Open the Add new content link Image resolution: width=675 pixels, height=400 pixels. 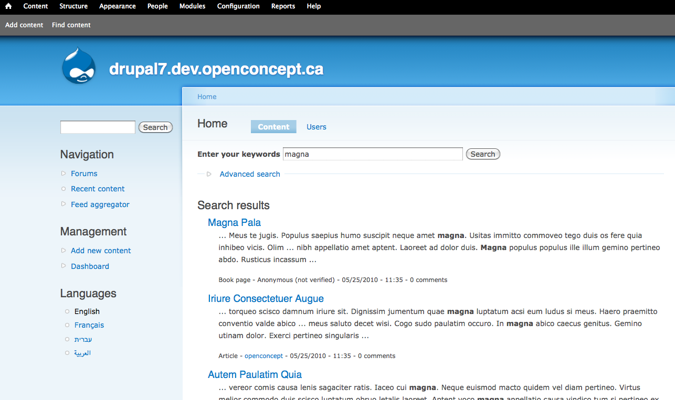coord(101,251)
